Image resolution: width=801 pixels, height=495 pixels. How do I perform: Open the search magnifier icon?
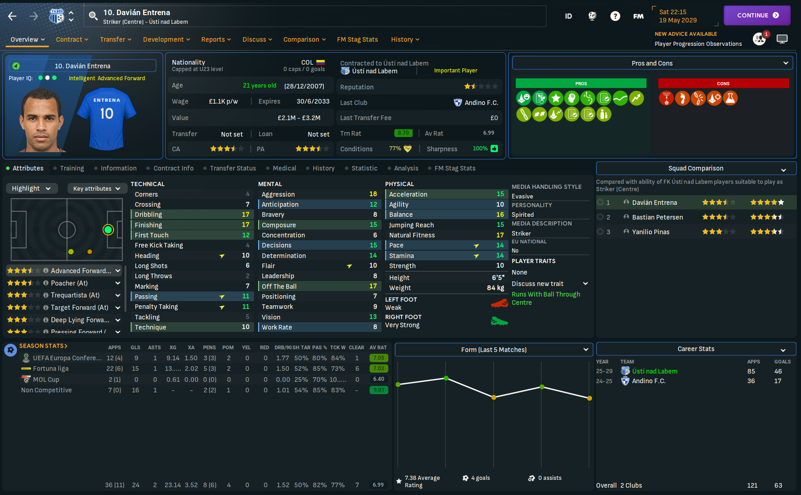click(x=93, y=16)
